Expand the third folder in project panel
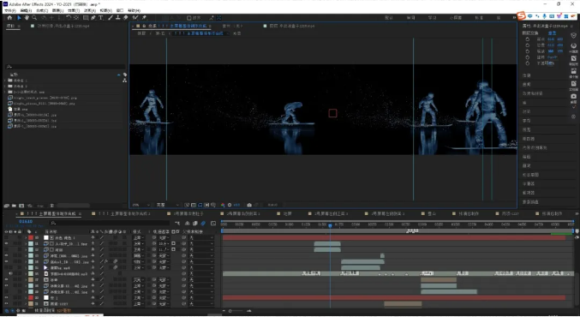This screenshot has width=580, height=317. tap(5, 92)
